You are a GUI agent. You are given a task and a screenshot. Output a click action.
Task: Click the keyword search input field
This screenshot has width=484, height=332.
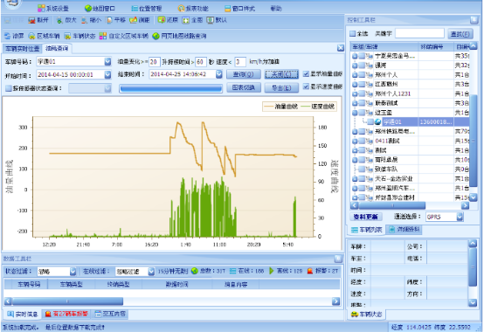419,33
